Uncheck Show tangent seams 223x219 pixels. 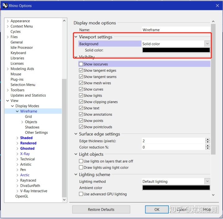81,77
